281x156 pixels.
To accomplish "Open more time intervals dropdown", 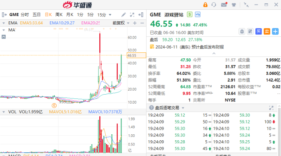I will point(110,15).
